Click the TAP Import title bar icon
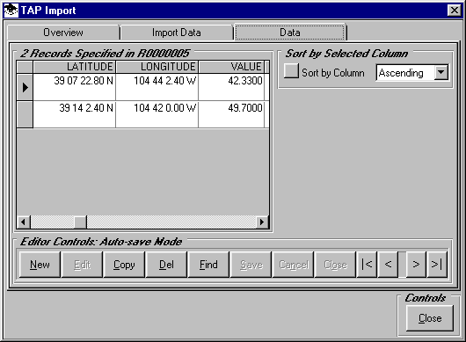 (11, 11)
